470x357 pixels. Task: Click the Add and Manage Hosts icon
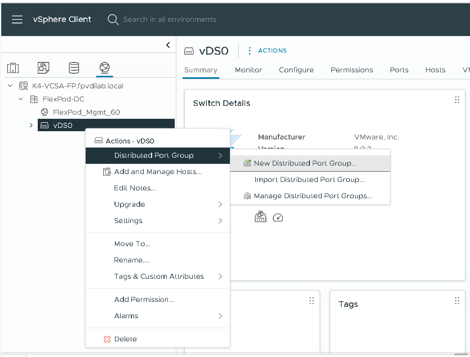click(x=107, y=172)
